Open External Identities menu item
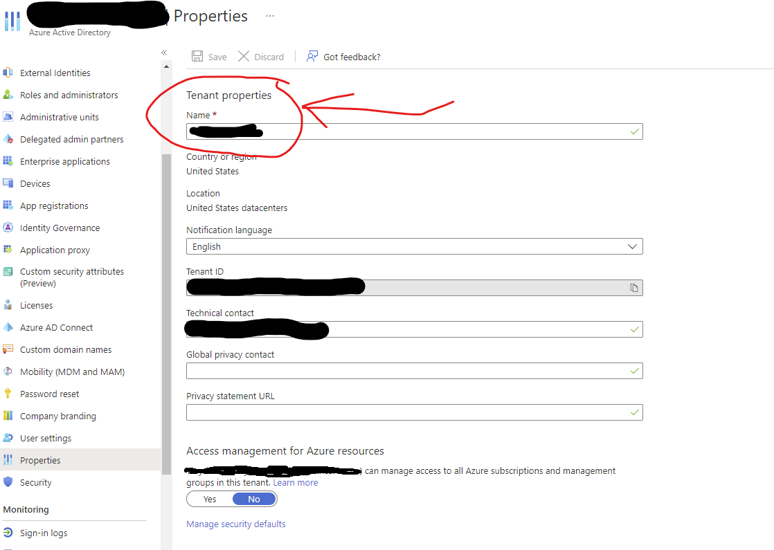Image resolution: width=774 pixels, height=550 pixels. (x=55, y=73)
